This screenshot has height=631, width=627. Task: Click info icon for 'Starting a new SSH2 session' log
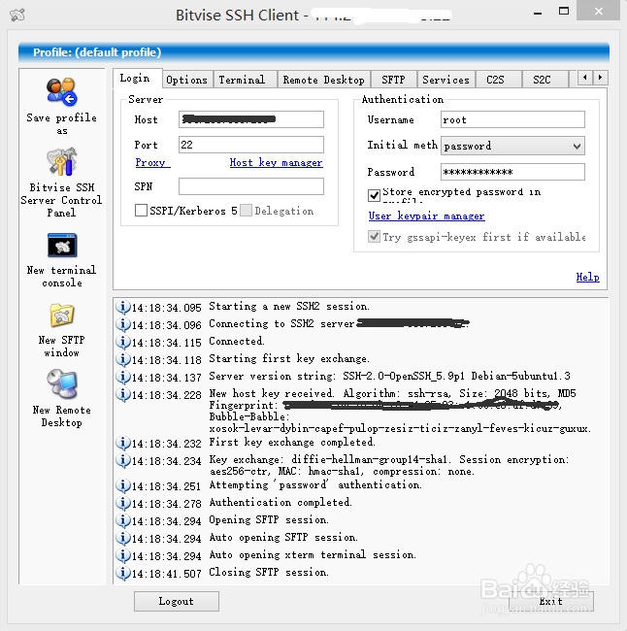pos(122,307)
